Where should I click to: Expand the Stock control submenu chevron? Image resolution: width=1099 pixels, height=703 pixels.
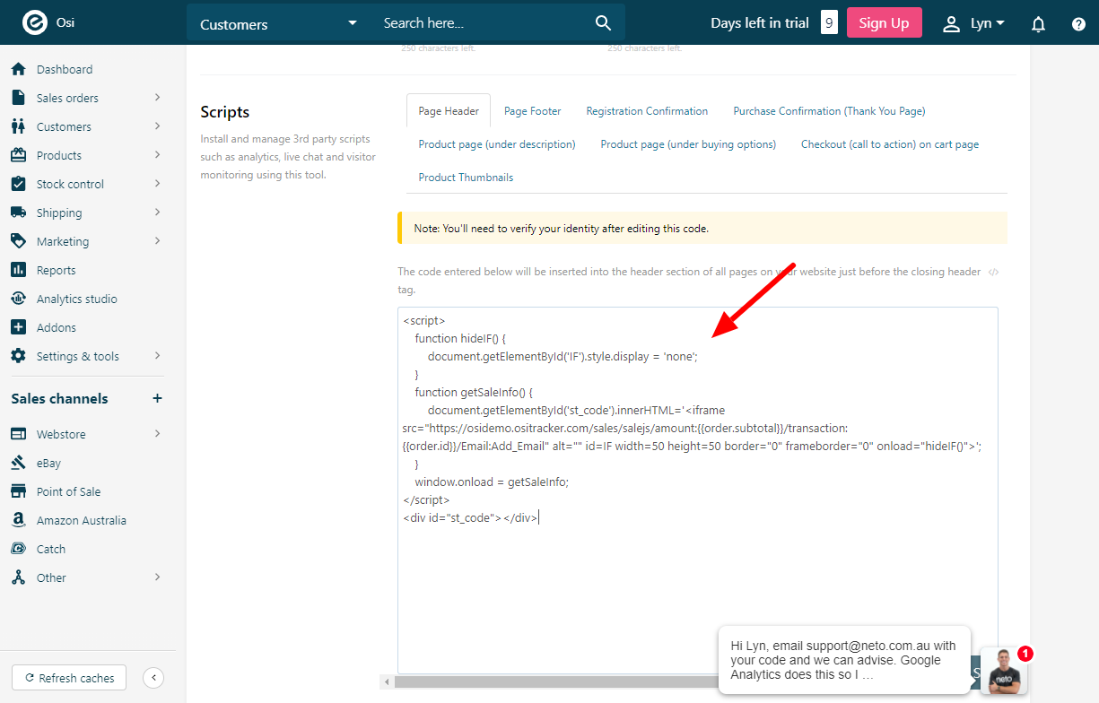coord(157,184)
